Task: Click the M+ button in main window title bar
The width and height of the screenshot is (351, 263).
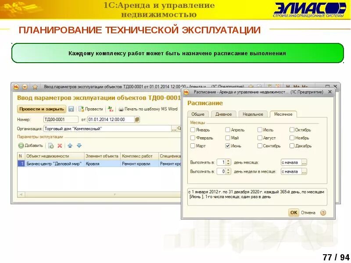Action: 297,86
